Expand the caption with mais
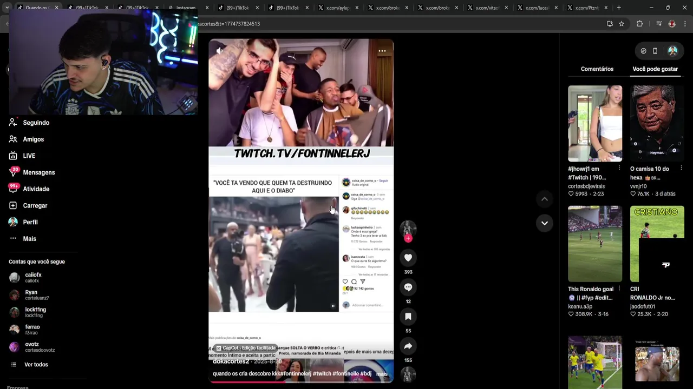Image resolution: width=693 pixels, height=389 pixels. (x=382, y=374)
